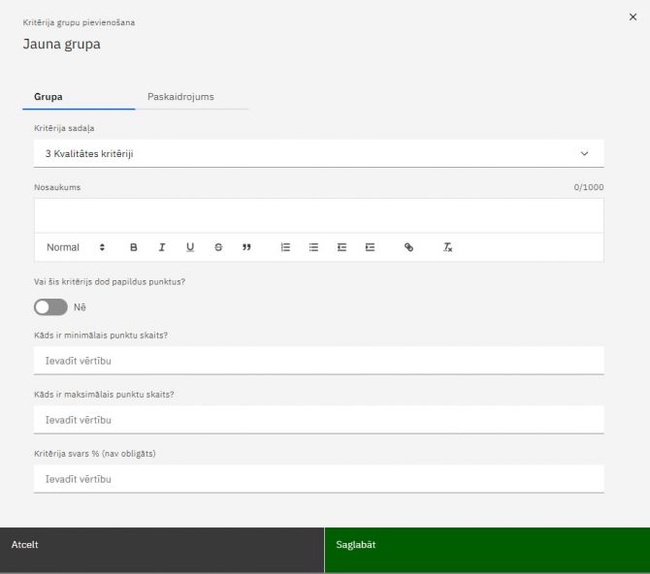Toggle bold formatting in editor toolbar
650x574 pixels.
pos(134,247)
